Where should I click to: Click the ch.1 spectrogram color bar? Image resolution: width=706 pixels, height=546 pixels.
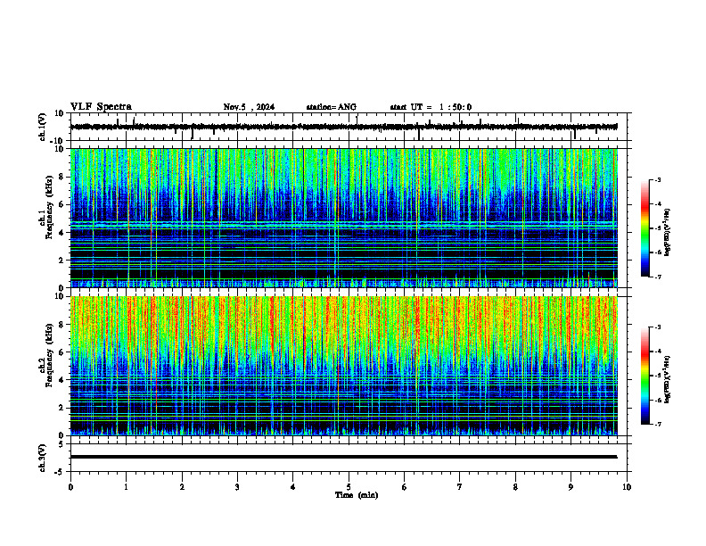645,228
